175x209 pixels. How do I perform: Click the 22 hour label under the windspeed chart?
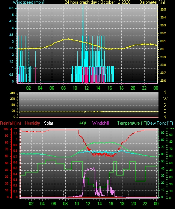click(144, 88)
